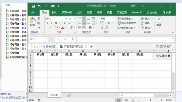Open the font size dropdown
The image size is (182, 102).
coord(74,19)
